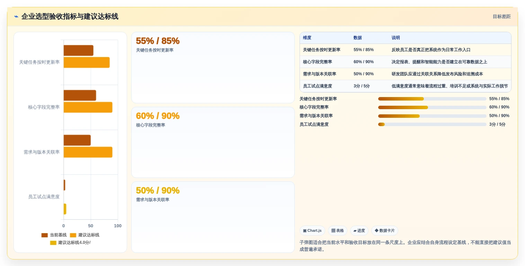
Task: Open the 50% / 90% data card
Action: pos(213,217)
